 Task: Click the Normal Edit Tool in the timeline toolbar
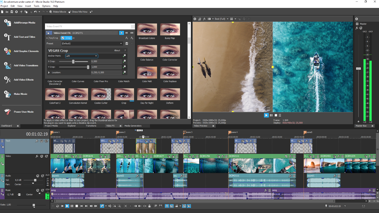point(102,206)
